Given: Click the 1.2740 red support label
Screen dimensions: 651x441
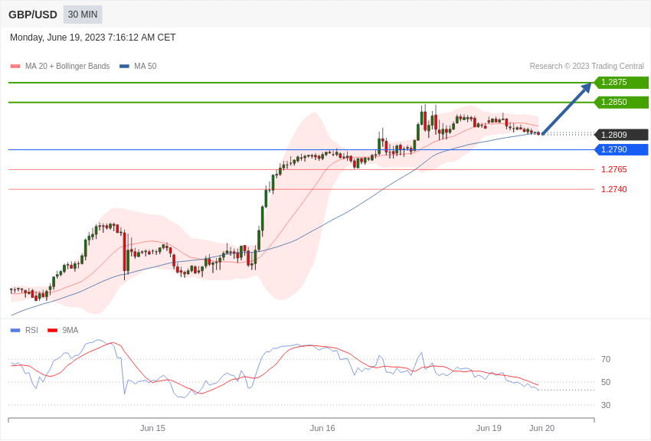Looking at the screenshot, I should (x=613, y=190).
